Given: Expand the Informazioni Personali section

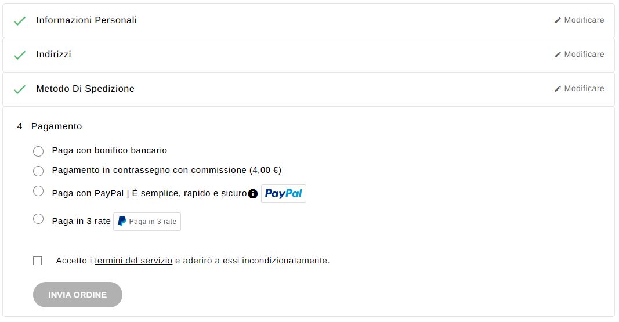Looking at the screenshot, I should coord(86,20).
